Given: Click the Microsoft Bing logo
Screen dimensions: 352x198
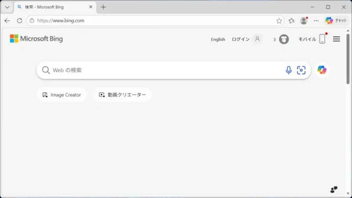Looking at the screenshot, I should [x=36, y=39].
